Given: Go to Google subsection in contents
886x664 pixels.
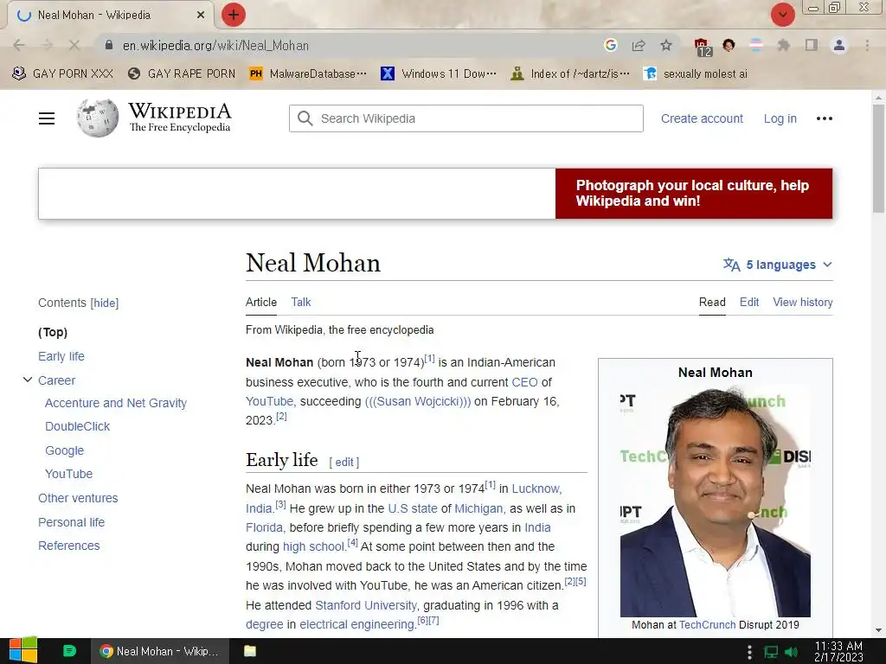Looking at the screenshot, I should (64, 450).
